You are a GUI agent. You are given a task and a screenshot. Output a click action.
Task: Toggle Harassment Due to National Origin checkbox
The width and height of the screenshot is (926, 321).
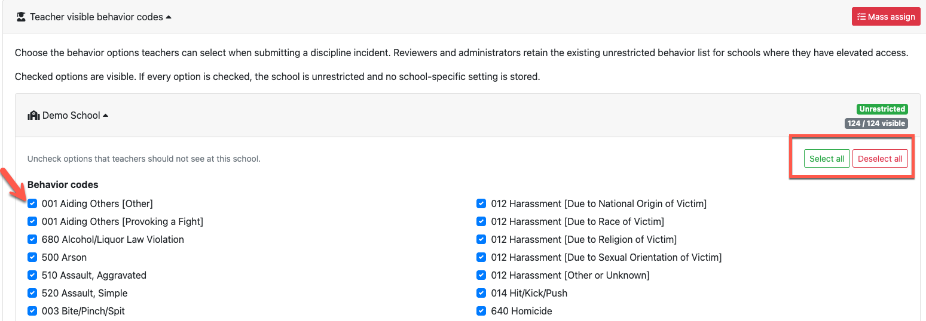coord(481,203)
